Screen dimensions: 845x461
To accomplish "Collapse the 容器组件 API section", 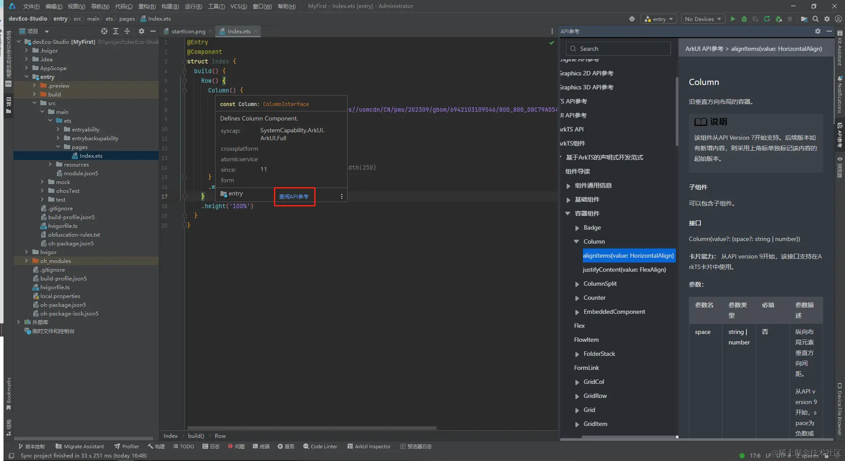I will tap(568, 213).
